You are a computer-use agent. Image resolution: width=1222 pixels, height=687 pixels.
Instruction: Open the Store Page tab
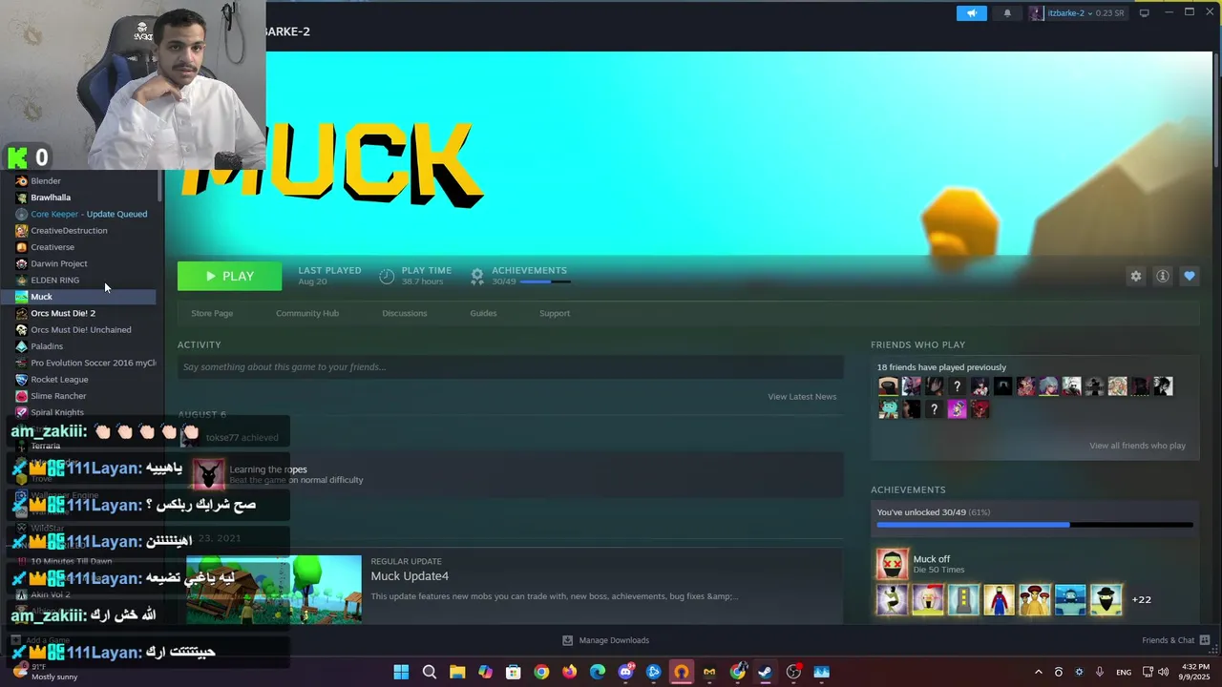click(212, 313)
